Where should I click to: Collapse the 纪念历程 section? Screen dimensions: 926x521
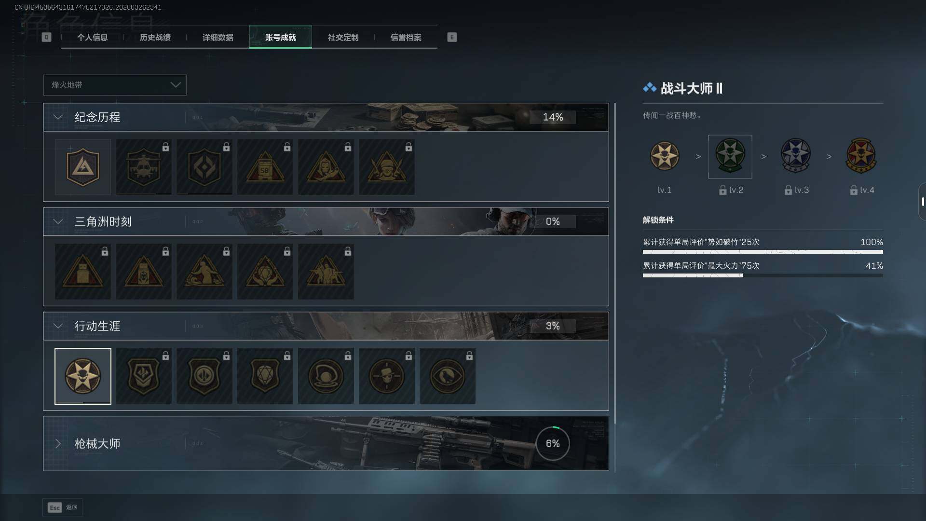[58, 117]
